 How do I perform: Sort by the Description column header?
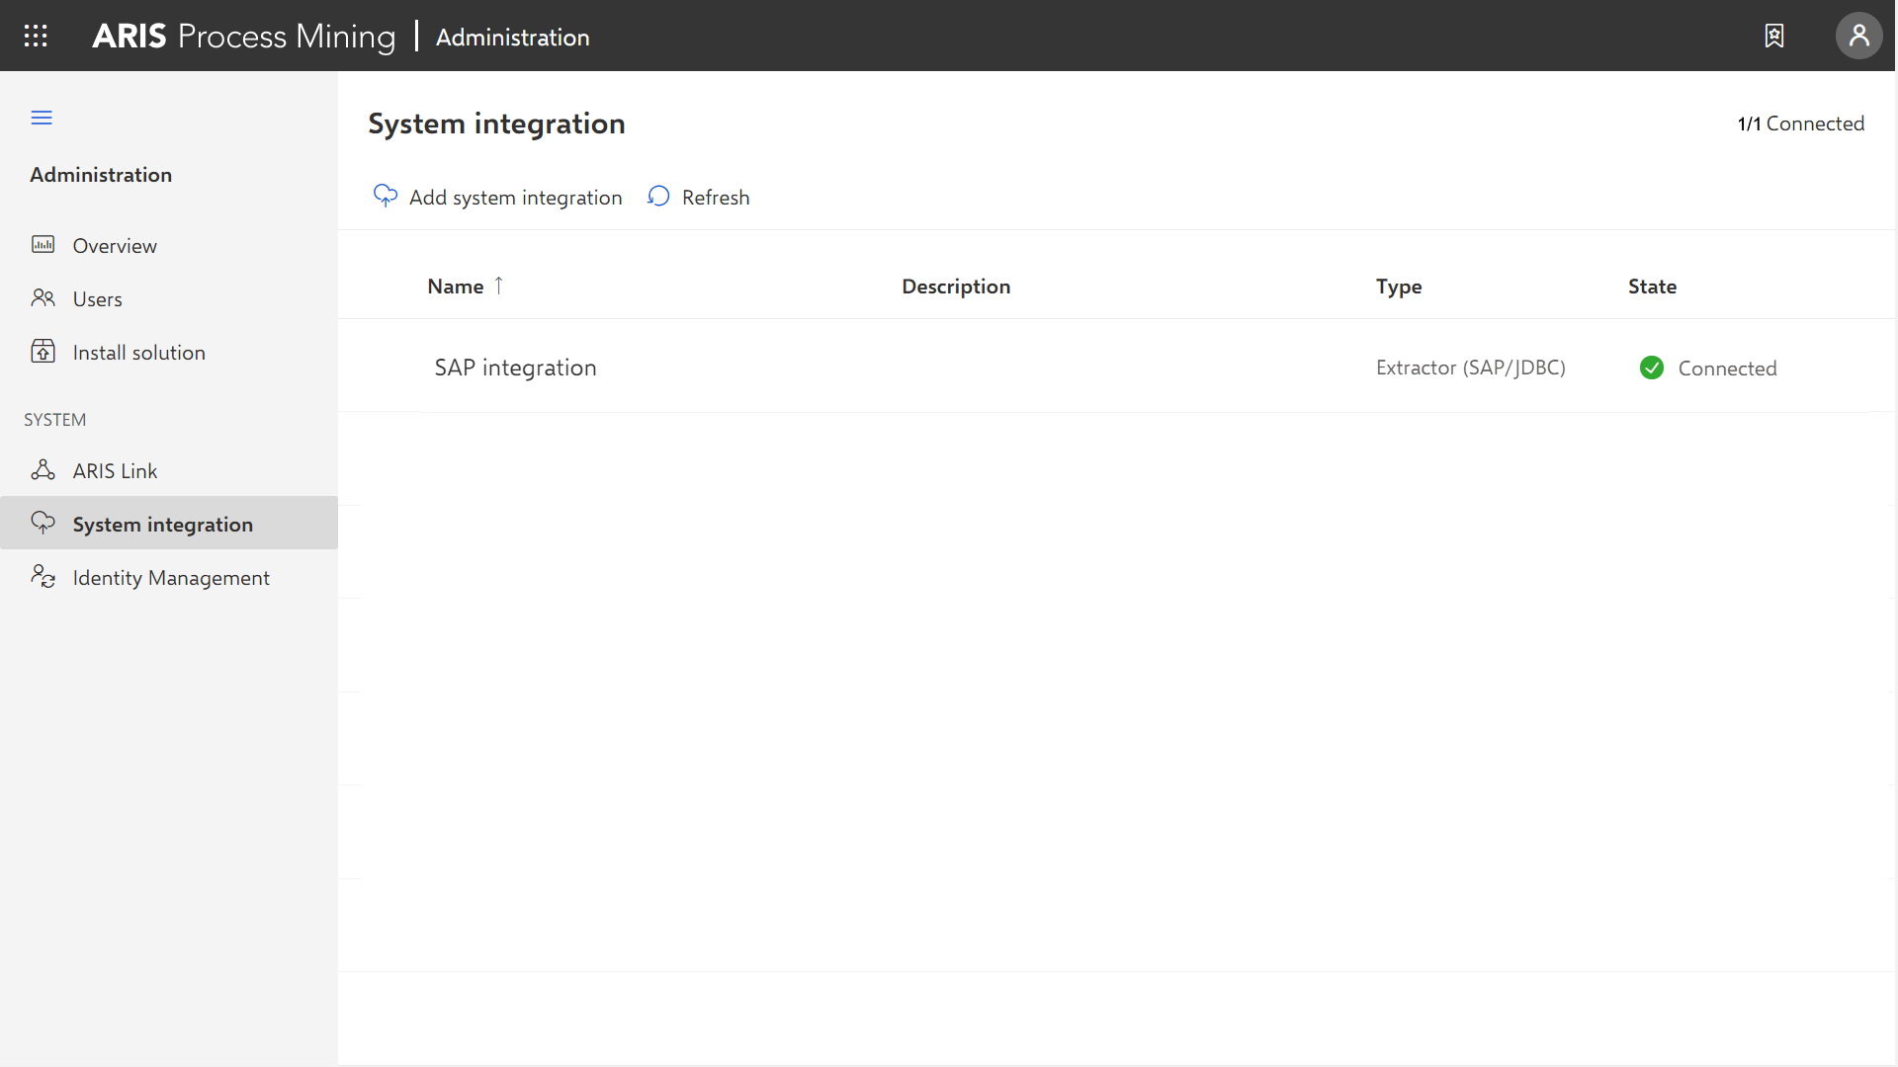[956, 287]
